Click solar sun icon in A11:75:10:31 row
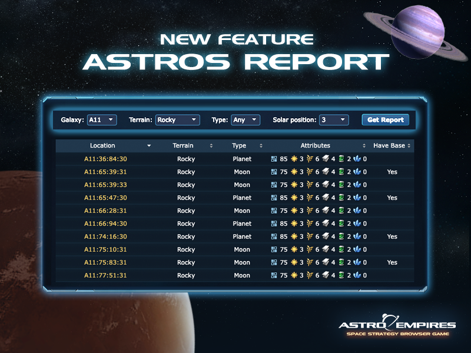 click(x=294, y=249)
